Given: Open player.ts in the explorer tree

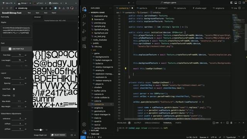Looking at the screenshot, I should 100,84.
